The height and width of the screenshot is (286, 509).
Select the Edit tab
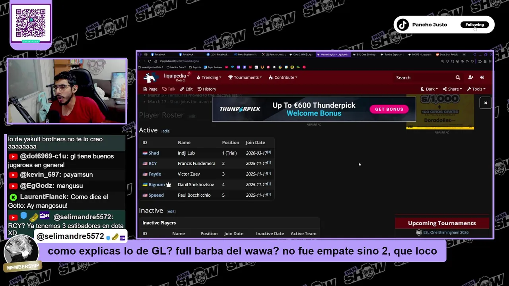pos(186,89)
